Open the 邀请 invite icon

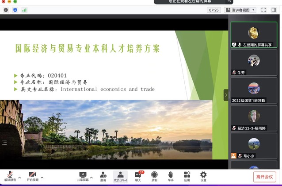pos(103,177)
